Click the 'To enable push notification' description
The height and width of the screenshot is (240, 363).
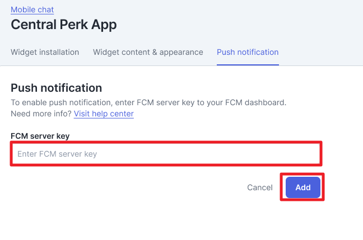pos(148,103)
